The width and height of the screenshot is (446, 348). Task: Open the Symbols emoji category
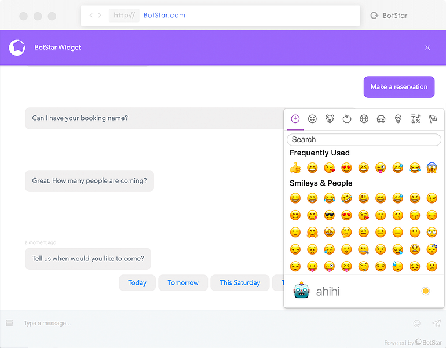pyautogui.click(x=415, y=119)
